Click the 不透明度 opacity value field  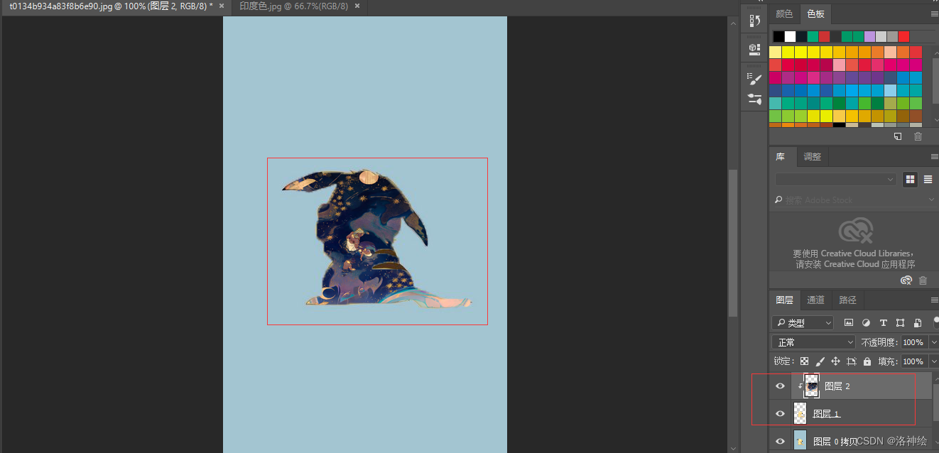click(x=913, y=342)
